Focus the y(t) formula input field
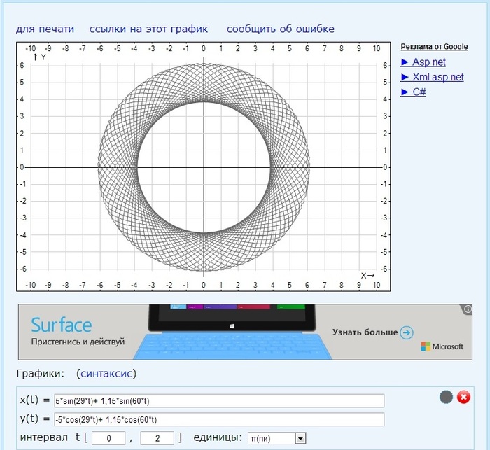This screenshot has height=450, width=490. 219,419
